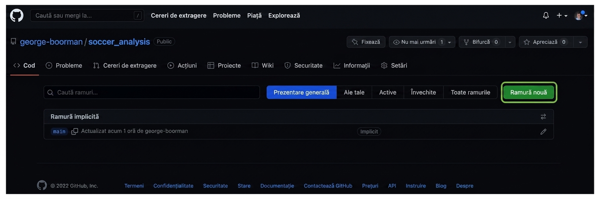This screenshot has width=595, height=199.
Task: Open the Proiecte tab
Action: click(224, 66)
